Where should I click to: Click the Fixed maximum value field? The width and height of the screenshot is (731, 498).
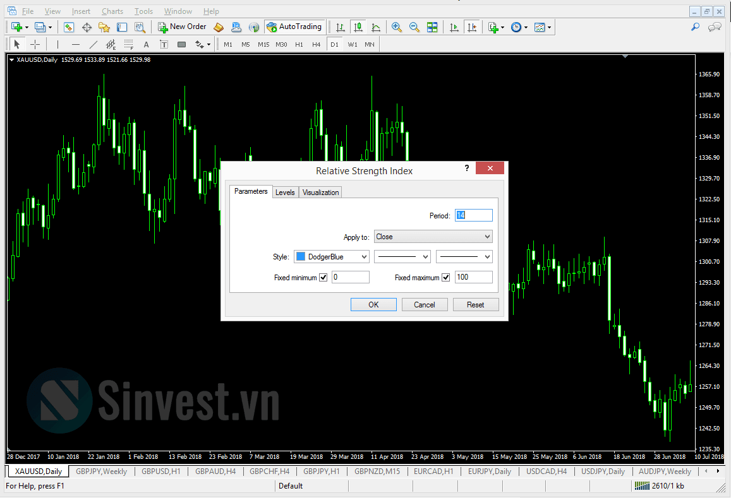[474, 277]
